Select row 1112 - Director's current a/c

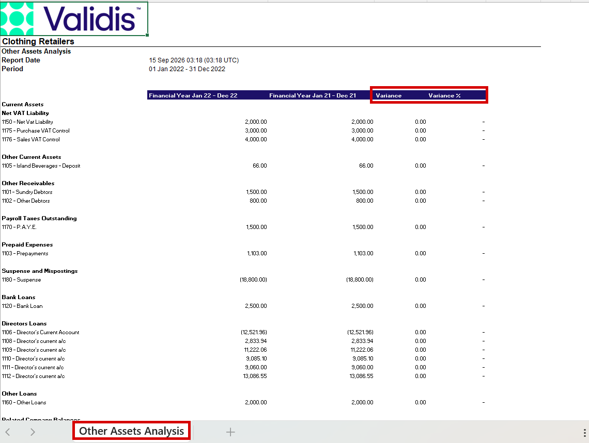[x=33, y=376]
